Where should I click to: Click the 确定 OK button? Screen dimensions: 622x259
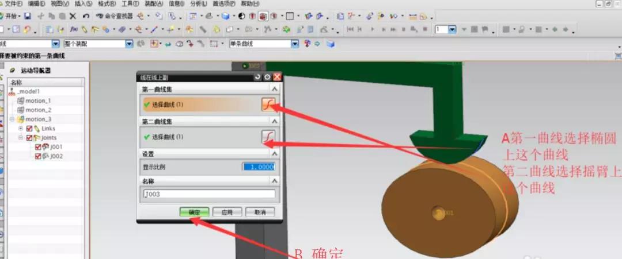click(x=194, y=212)
